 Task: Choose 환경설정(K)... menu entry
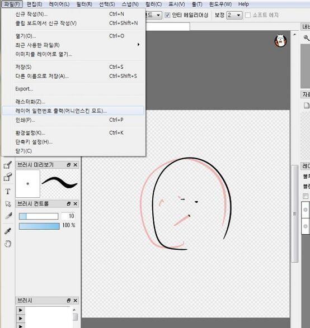tap(73, 133)
